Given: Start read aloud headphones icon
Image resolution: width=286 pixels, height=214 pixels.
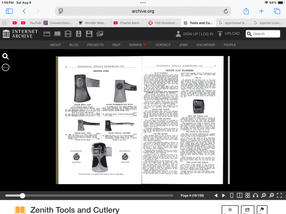Looking at the screenshot, I should tap(256, 195).
